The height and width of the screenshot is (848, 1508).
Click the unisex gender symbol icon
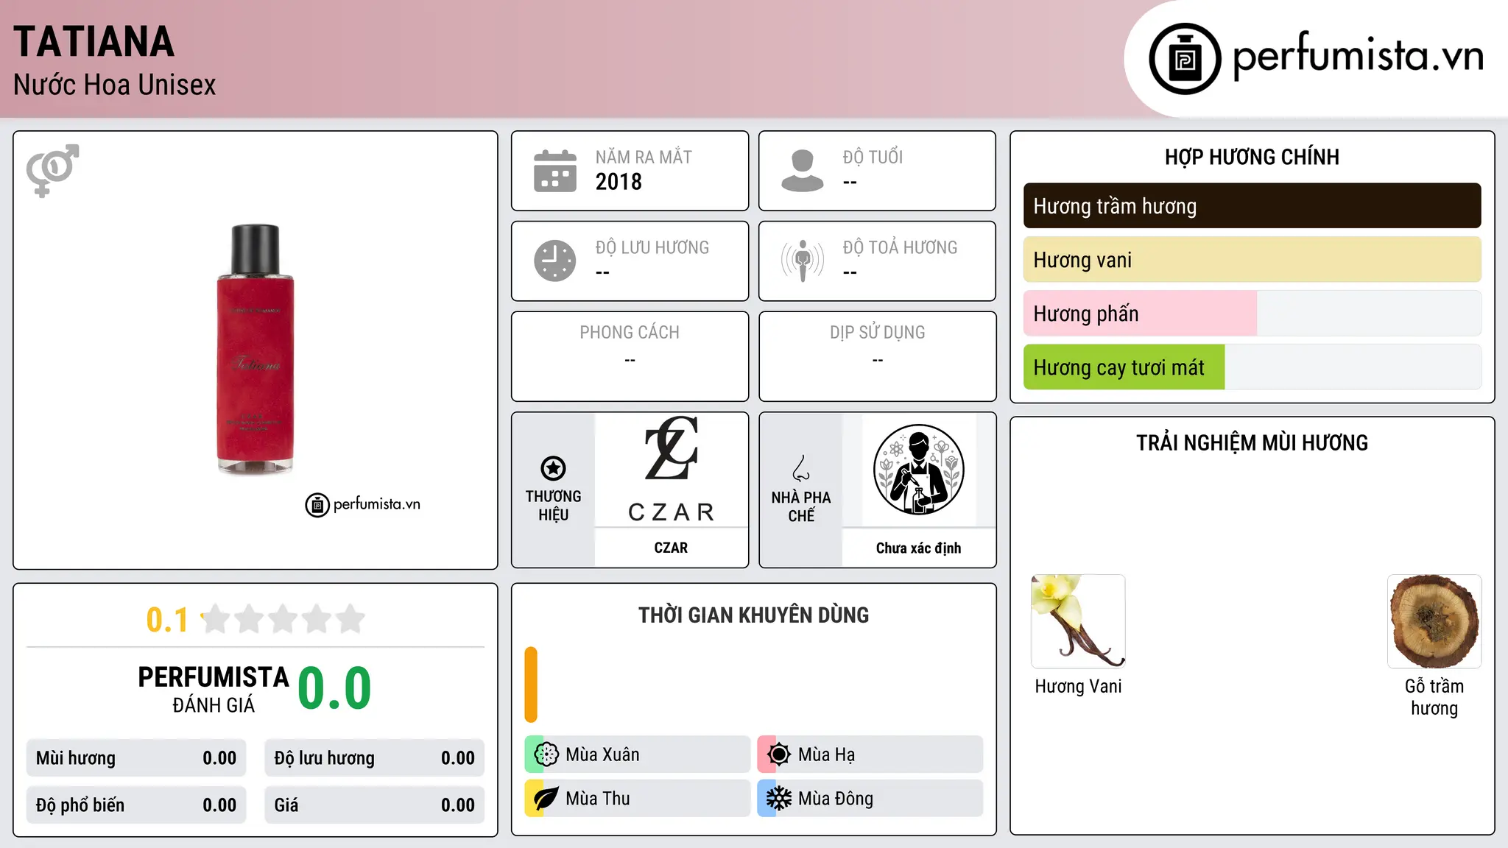52,171
